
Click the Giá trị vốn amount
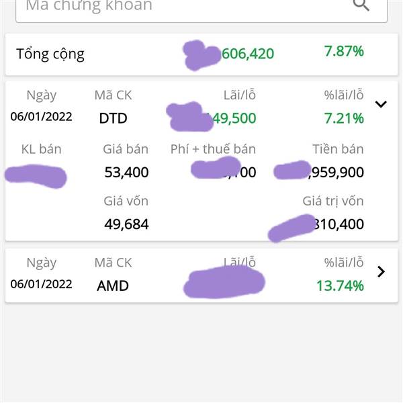316,225
